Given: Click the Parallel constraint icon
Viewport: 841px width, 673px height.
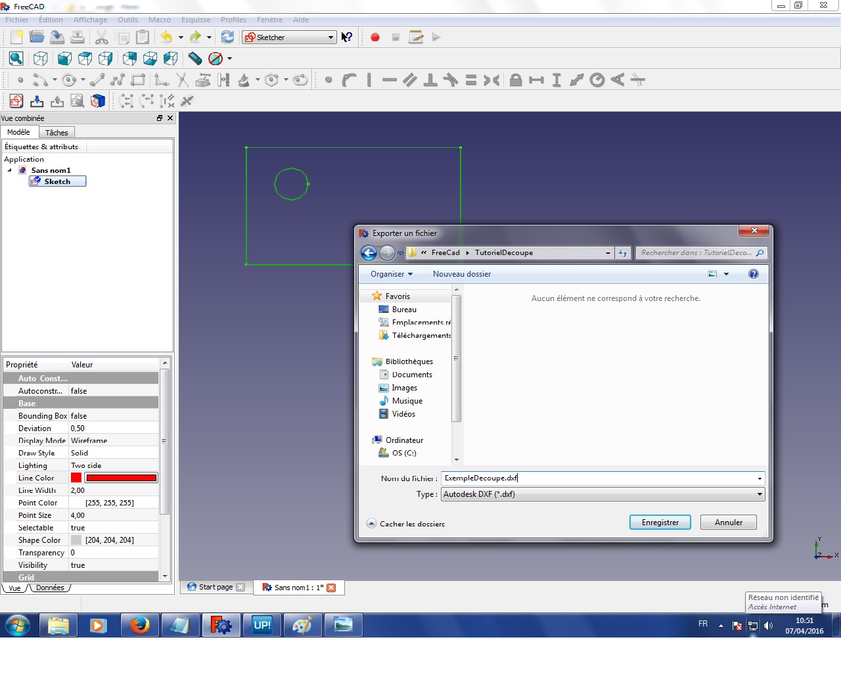Looking at the screenshot, I should tap(410, 80).
